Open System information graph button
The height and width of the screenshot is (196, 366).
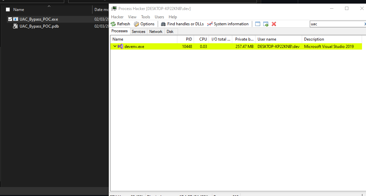pos(228,24)
